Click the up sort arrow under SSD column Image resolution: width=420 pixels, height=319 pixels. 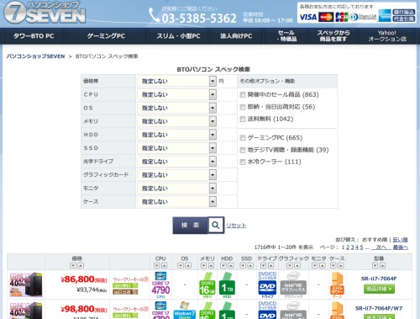pos(250,265)
